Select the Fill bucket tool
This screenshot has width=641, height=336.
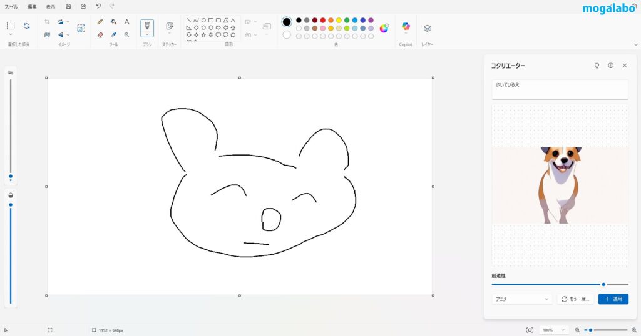pyautogui.click(x=113, y=22)
